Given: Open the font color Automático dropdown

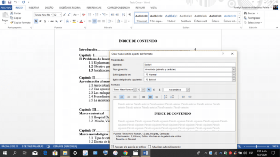Looking at the screenshot, I should click(188, 90).
